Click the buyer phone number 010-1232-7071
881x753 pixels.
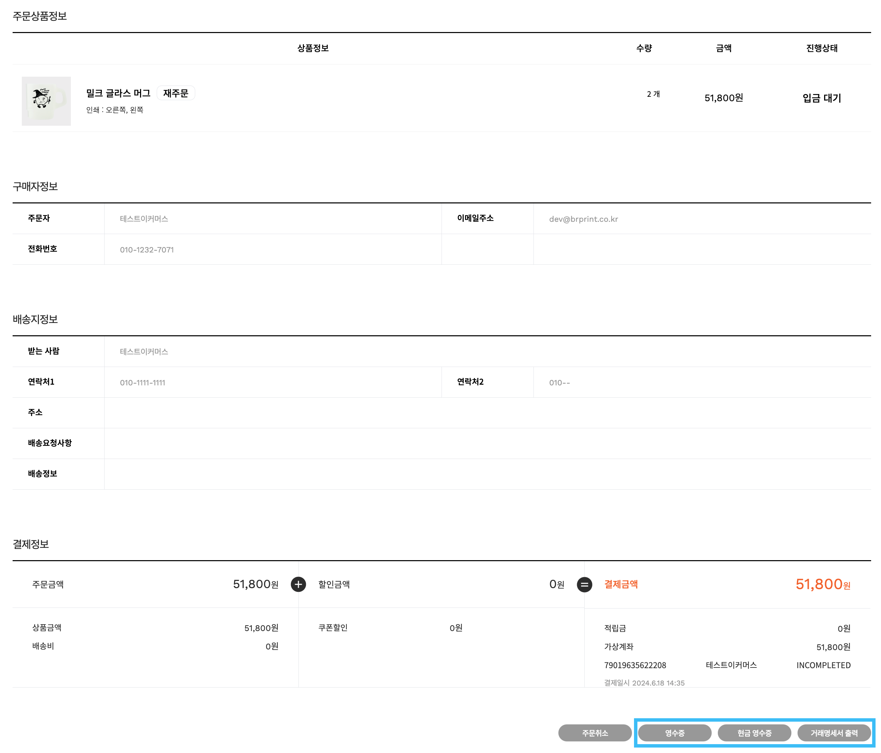point(147,250)
